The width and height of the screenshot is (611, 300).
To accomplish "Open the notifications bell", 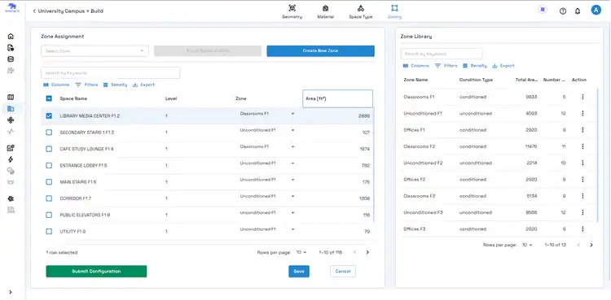I will point(578,11).
